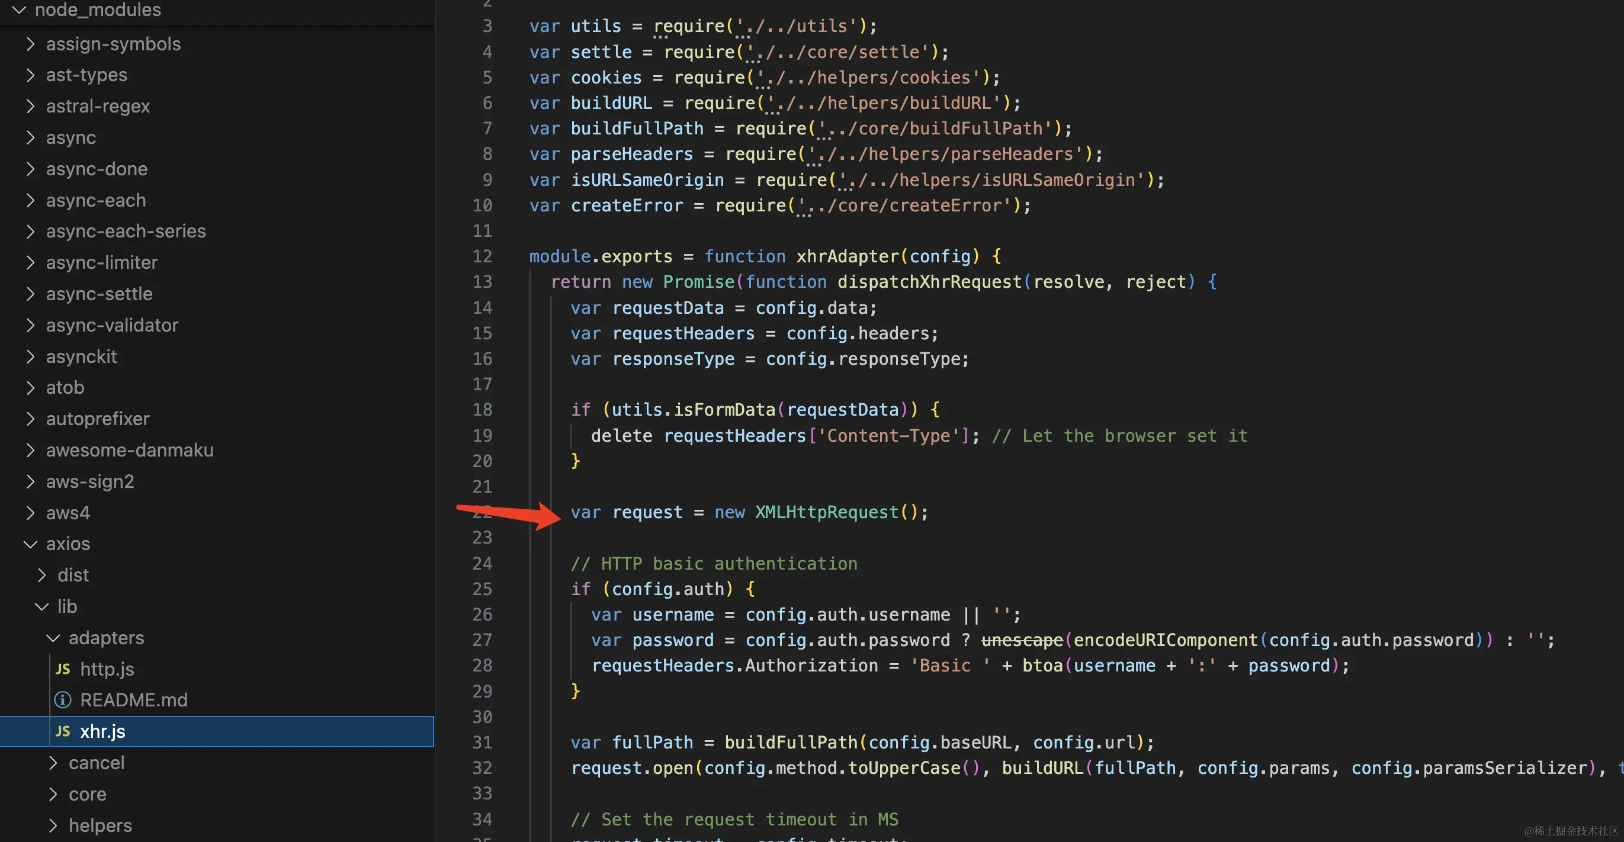
Task: Click the 'Let the browser set it' comment
Action: pyautogui.click(x=1119, y=435)
